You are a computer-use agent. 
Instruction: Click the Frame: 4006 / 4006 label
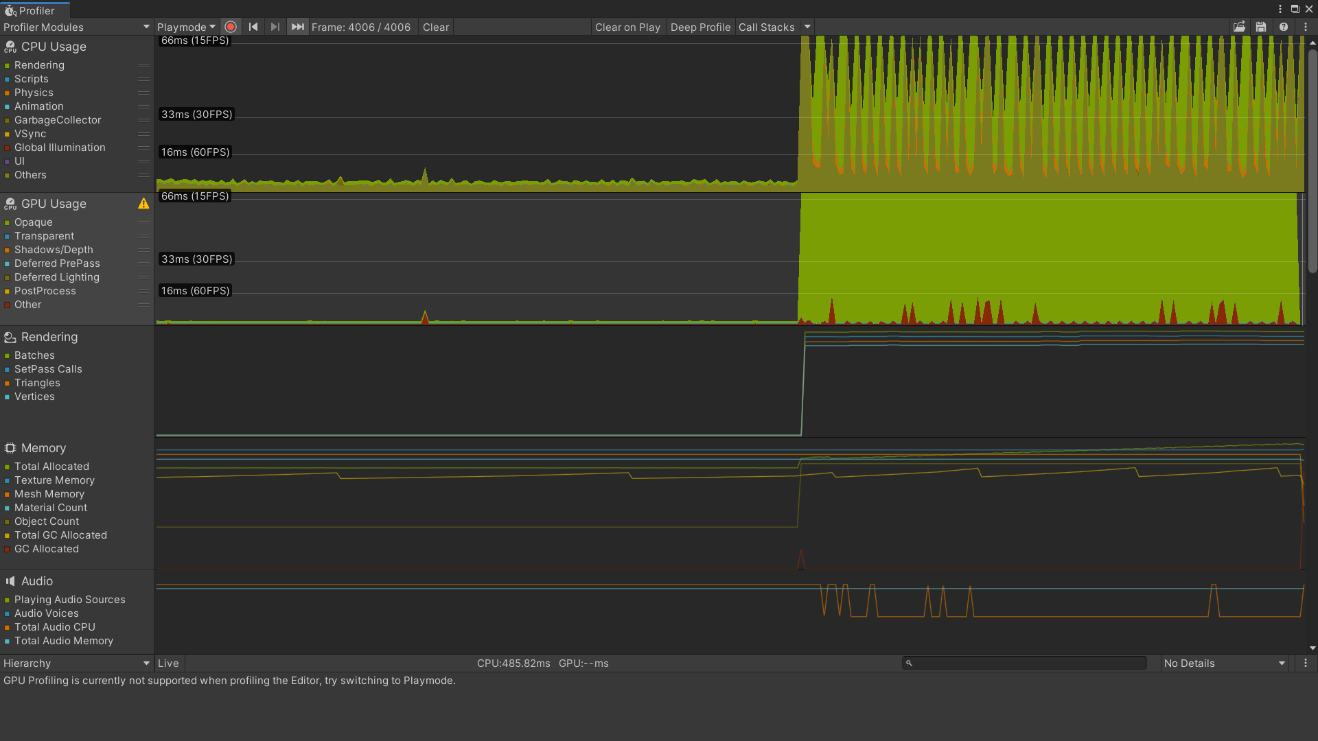[x=361, y=27]
